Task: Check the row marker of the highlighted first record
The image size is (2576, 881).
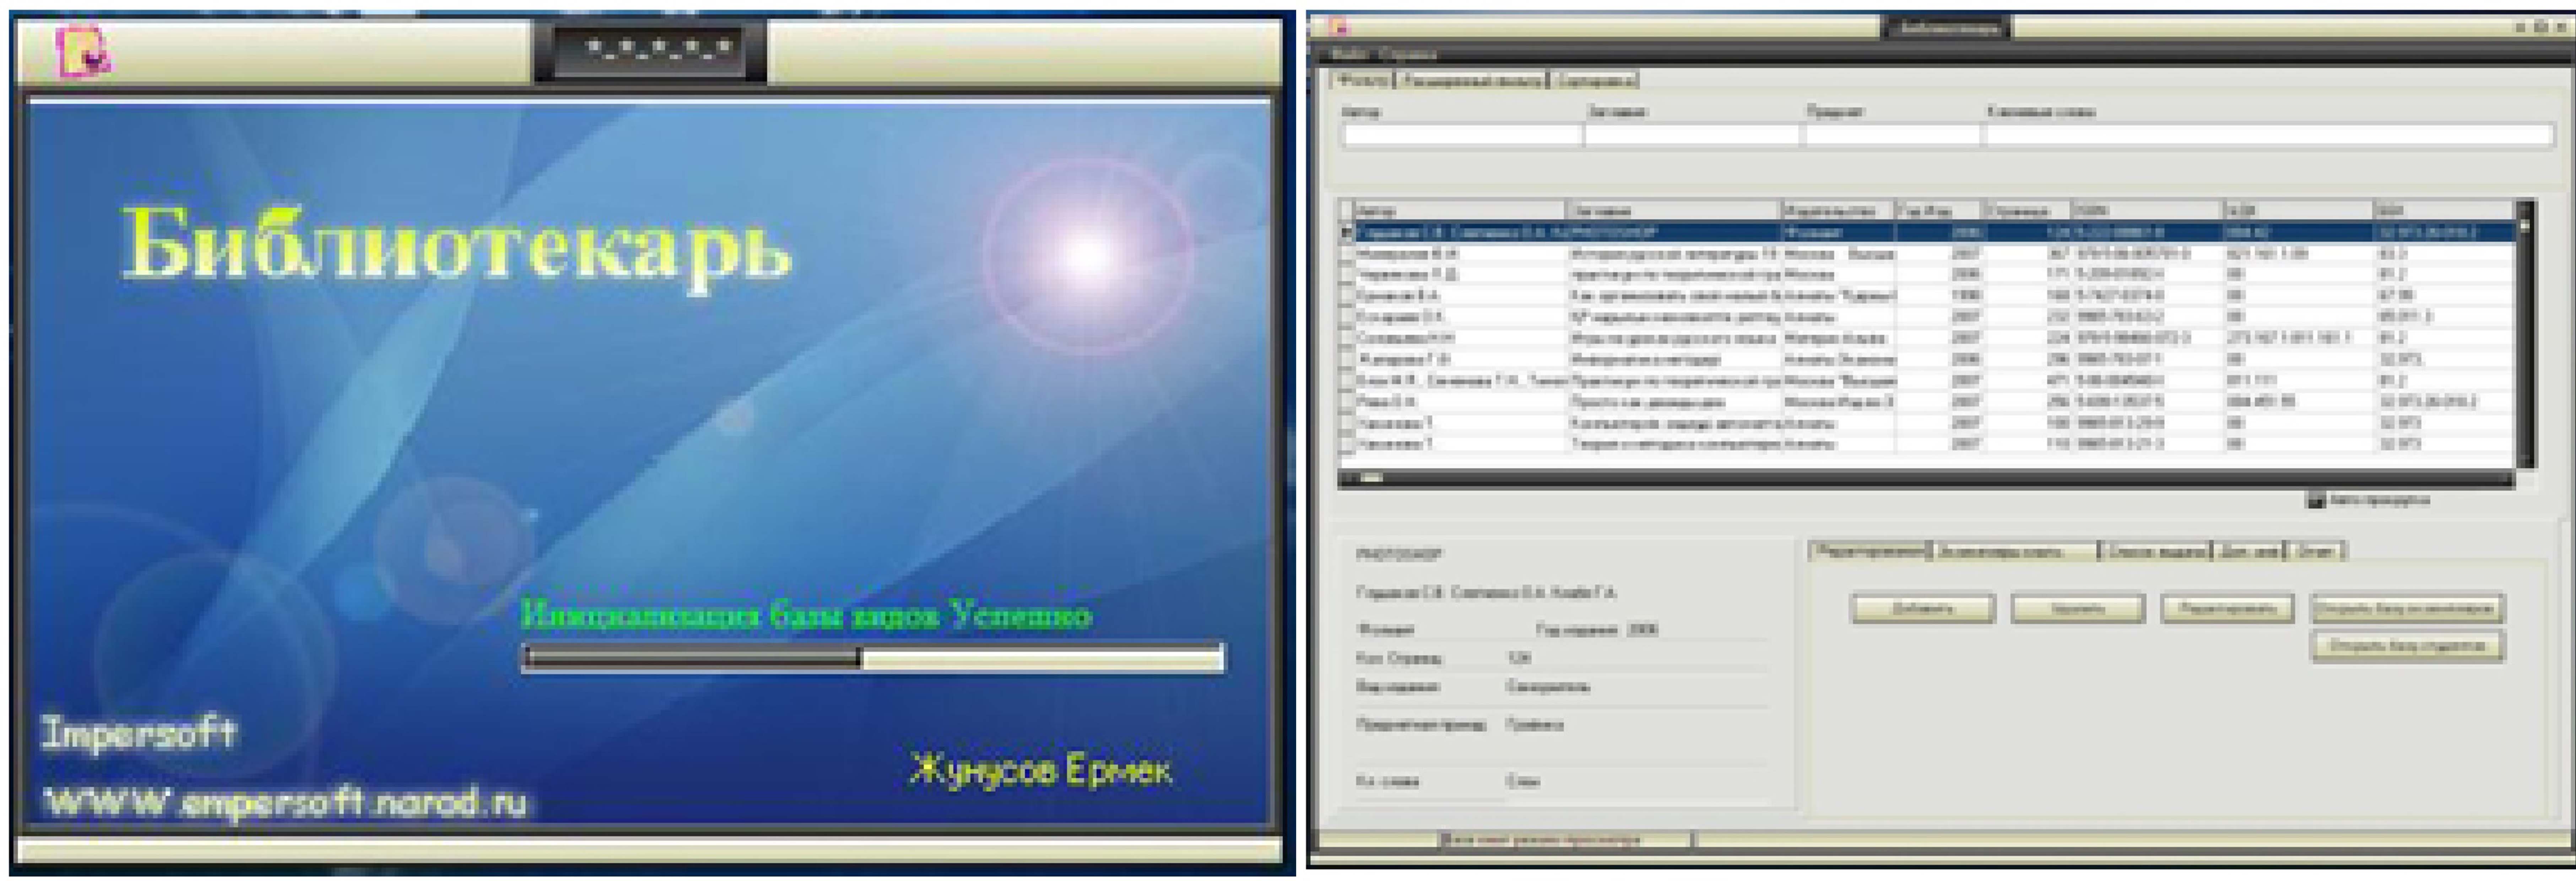Action: [x=1346, y=232]
